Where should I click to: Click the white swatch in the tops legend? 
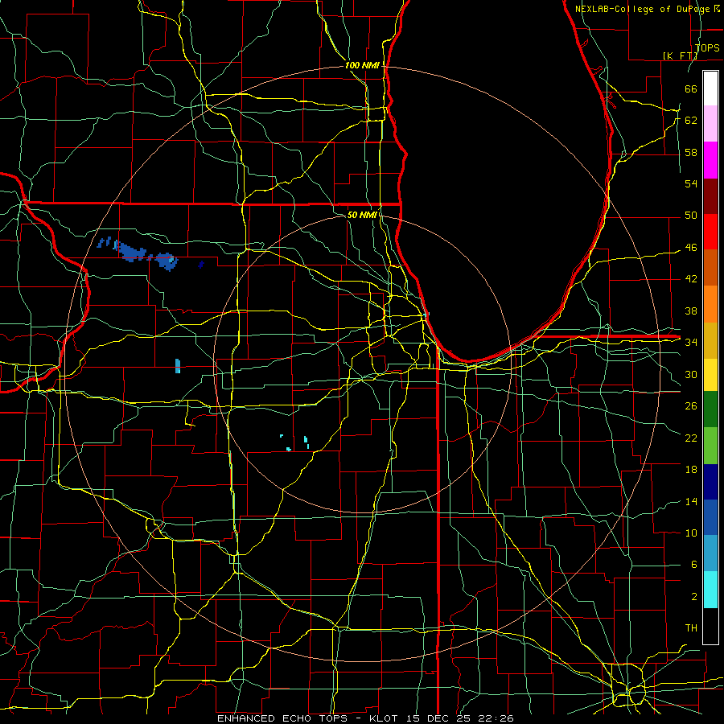(710, 88)
